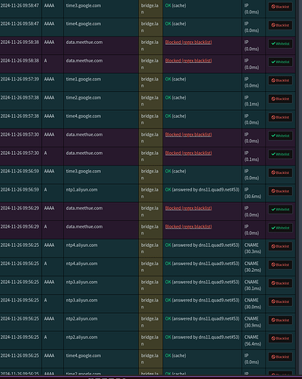Select OK (cache) status in the time1.google.com row
The height and width of the screenshot is (379, 302).
[x=175, y=79]
